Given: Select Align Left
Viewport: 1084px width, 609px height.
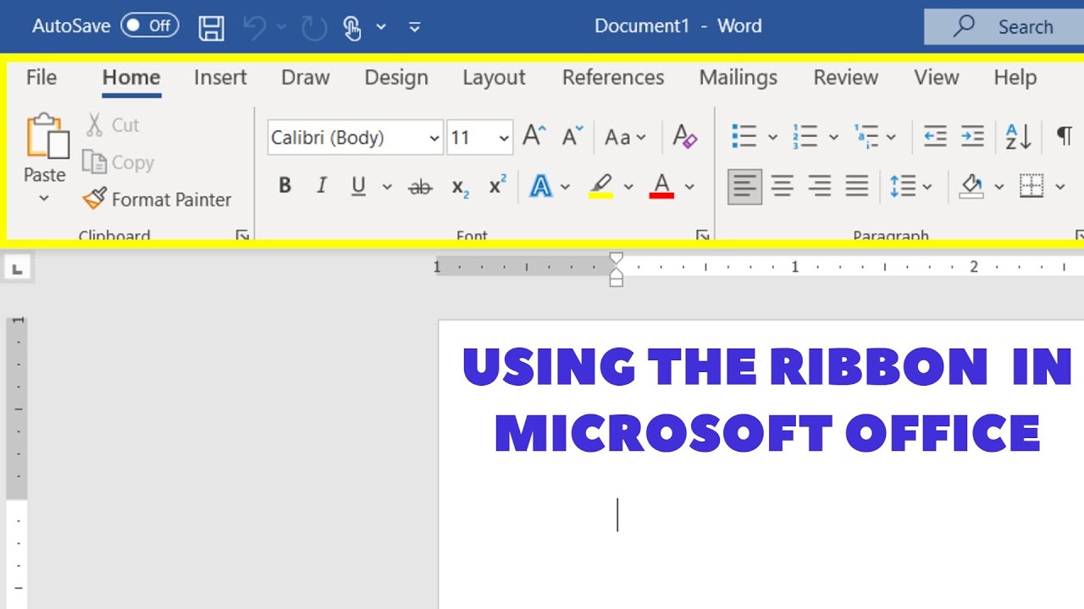Looking at the screenshot, I should (x=744, y=186).
